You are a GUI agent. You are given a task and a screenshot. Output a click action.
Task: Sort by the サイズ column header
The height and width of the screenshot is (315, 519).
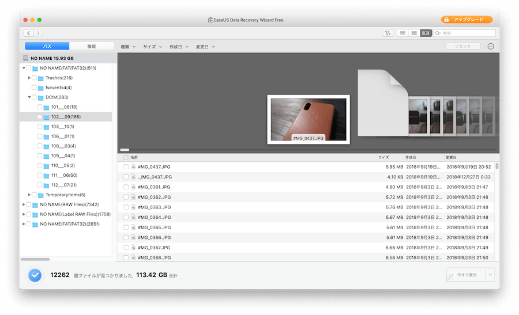(383, 157)
